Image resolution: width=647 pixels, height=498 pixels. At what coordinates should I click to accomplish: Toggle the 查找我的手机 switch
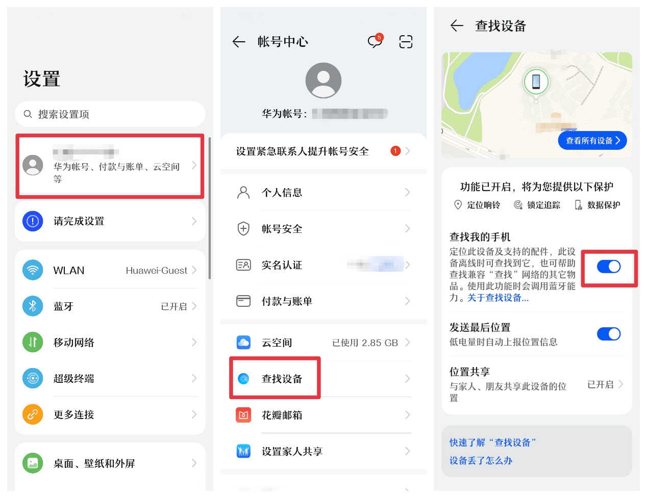pos(609,266)
